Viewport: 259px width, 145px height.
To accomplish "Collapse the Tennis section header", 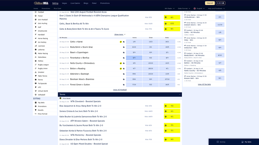I will coord(120,94).
